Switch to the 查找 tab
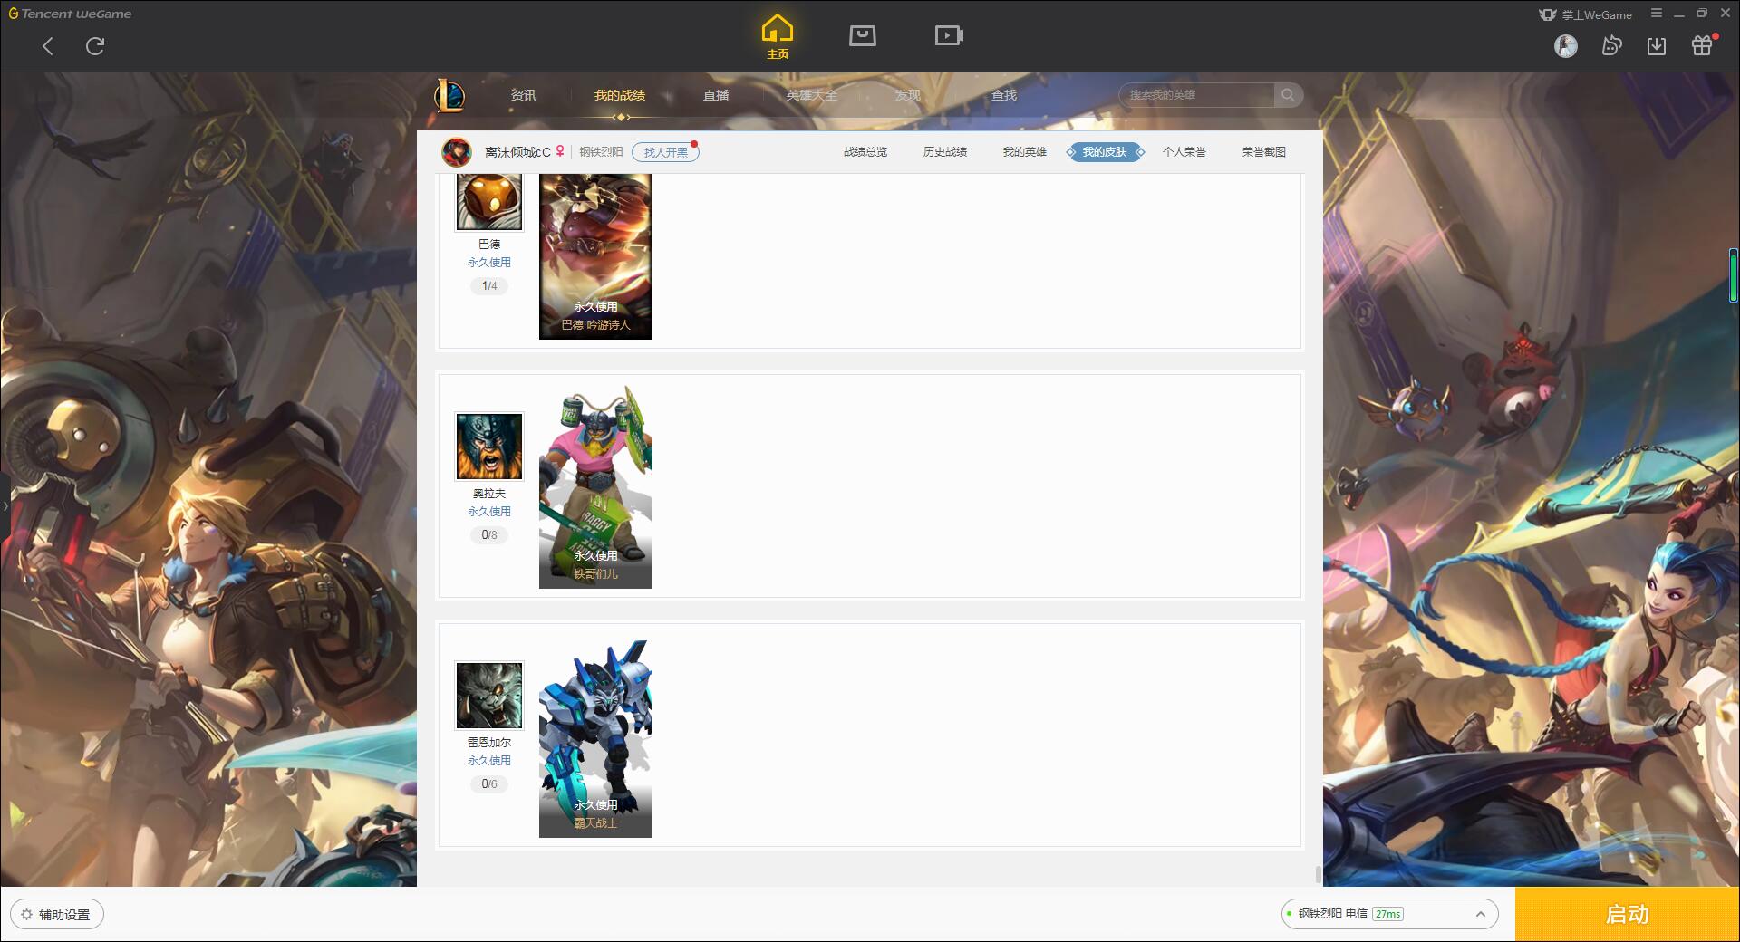This screenshot has width=1740, height=942. click(x=1004, y=95)
